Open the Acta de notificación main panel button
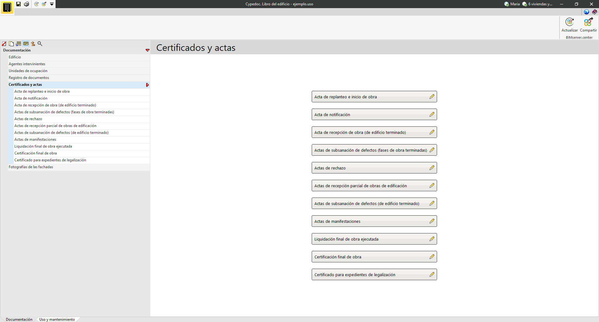Image resolution: width=599 pixels, height=322 pixels. point(374,115)
